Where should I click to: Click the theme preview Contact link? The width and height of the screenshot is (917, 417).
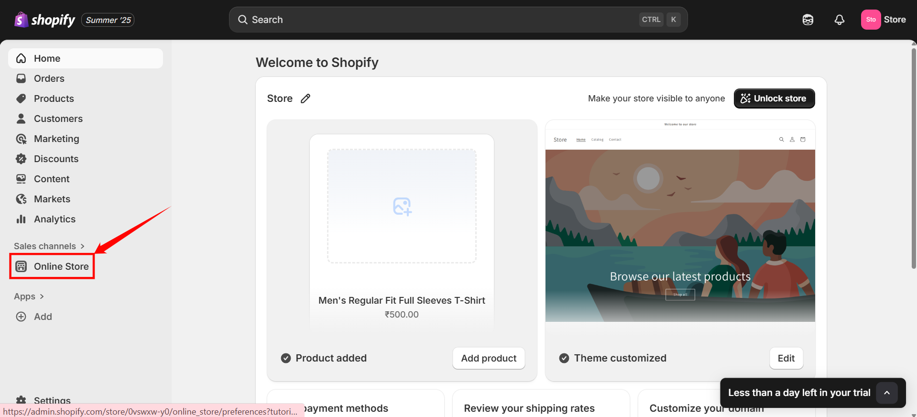click(615, 140)
